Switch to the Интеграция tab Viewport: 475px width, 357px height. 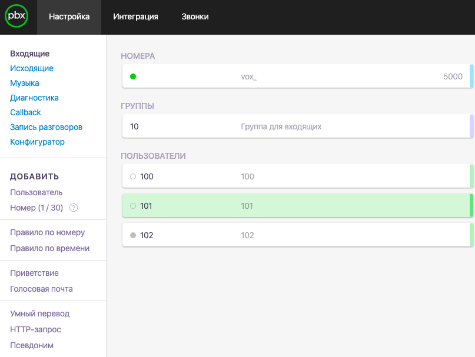coord(135,17)
